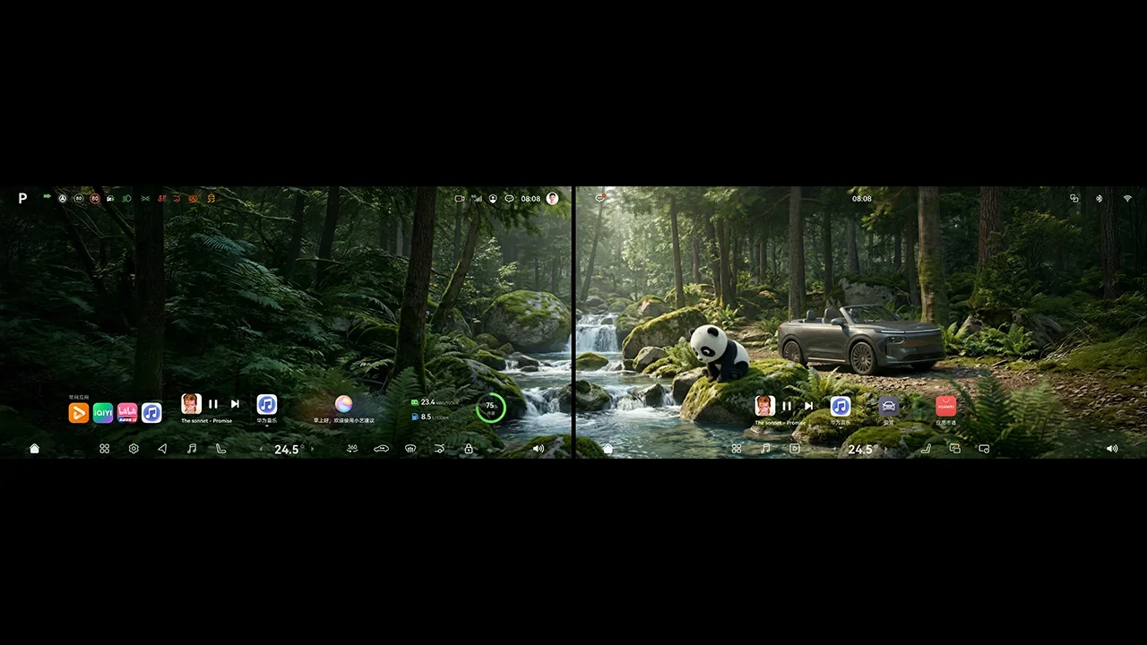Toggle the door lock in left dock
Screen dimensions: 1147x645
468,449
